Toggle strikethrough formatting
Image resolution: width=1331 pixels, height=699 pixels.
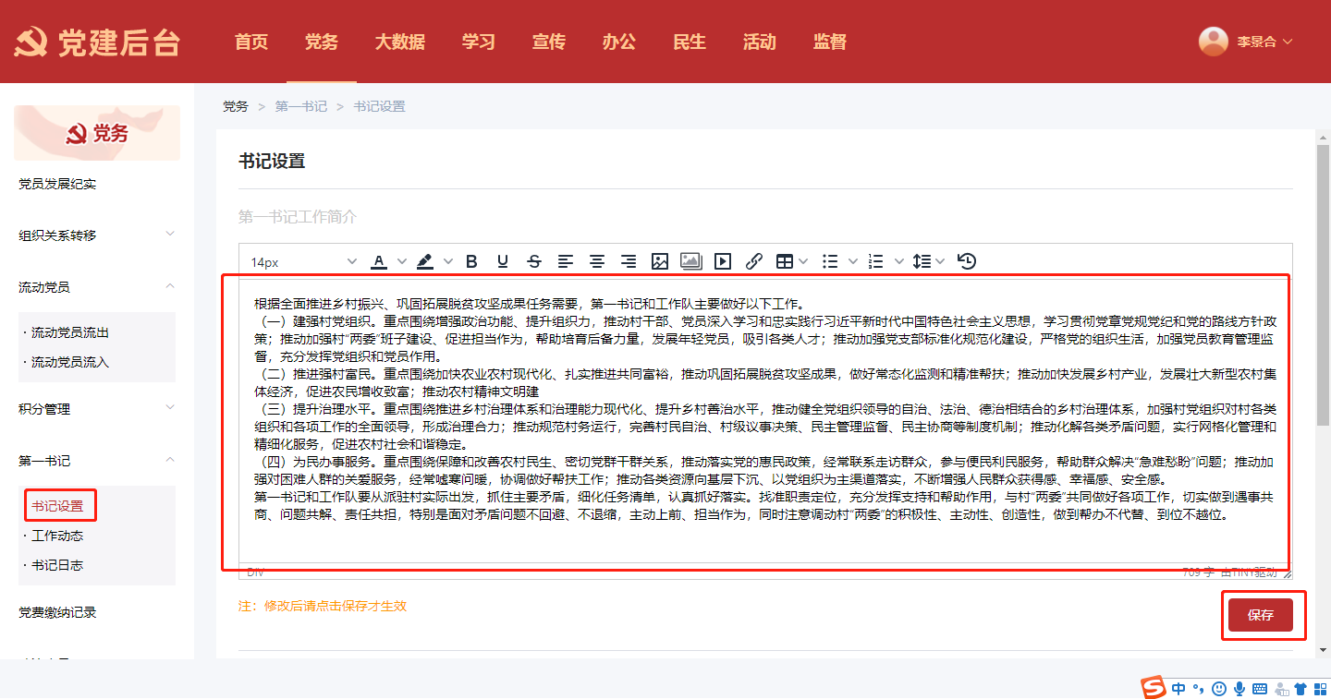pyautogui.click(x=534, y=261)
